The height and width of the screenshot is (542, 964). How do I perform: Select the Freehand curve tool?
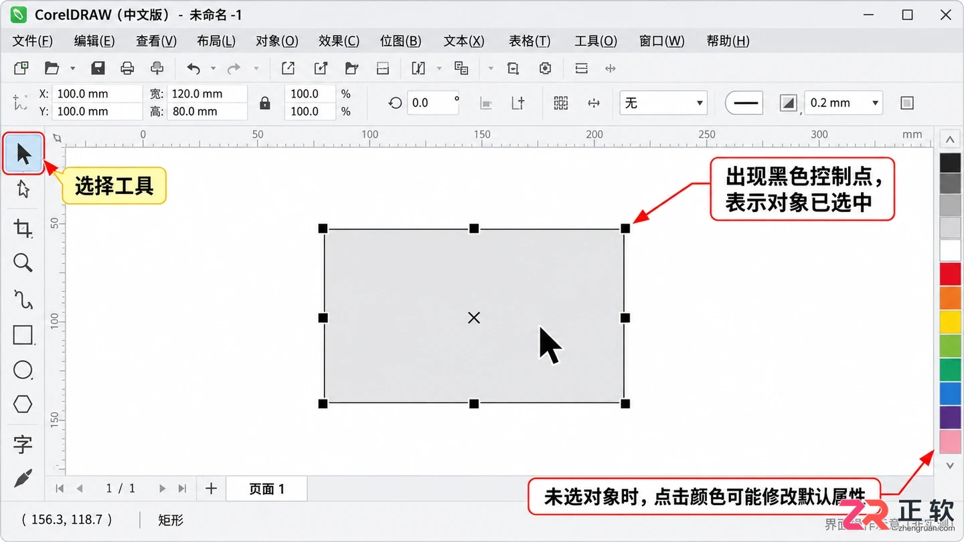click(x=23, y=299)
